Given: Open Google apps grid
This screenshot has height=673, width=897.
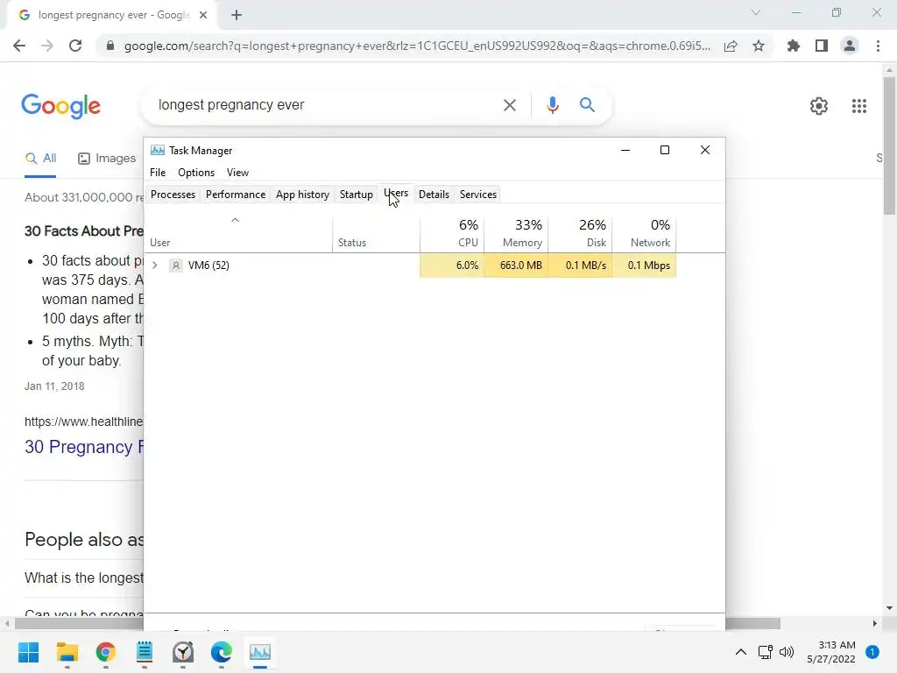Looking at the screenshot, I should click(859, 106).
